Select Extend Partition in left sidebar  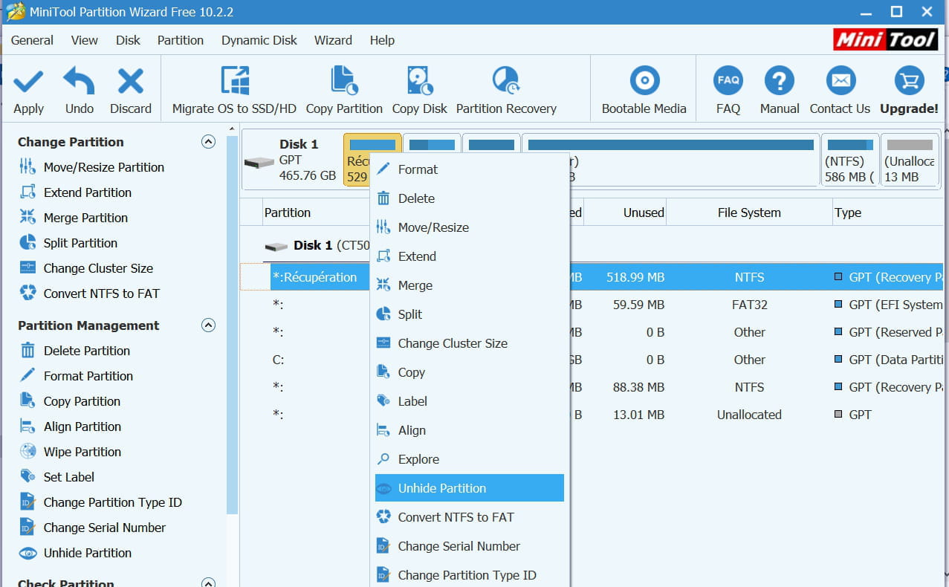pyautogui.click(x=87, y=192)
